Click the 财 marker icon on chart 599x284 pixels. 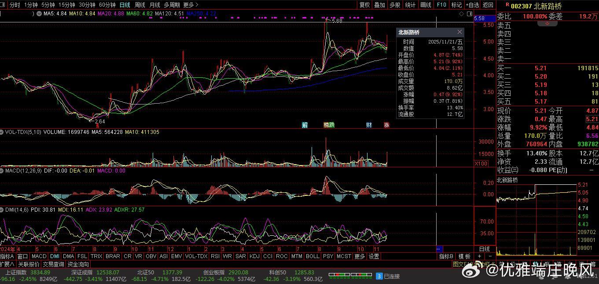[x=369, y=125]
